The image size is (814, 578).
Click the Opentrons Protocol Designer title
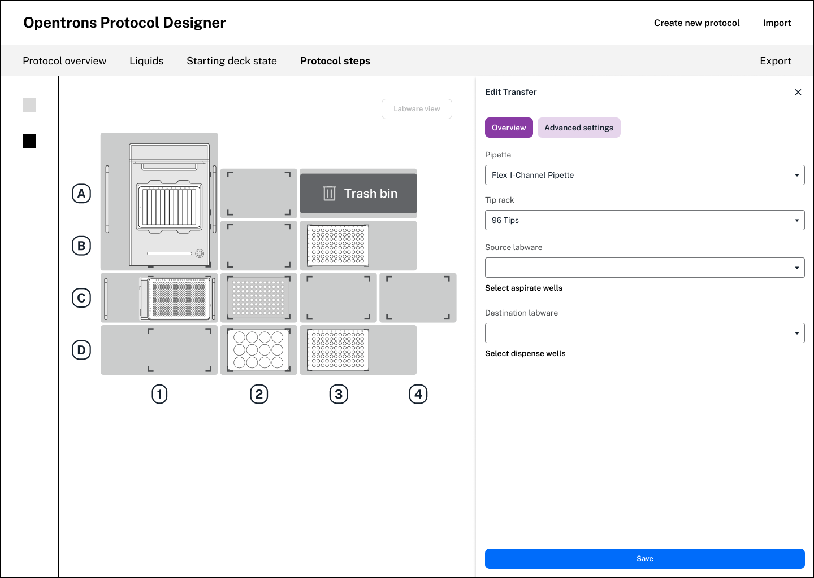coord(124,23)
